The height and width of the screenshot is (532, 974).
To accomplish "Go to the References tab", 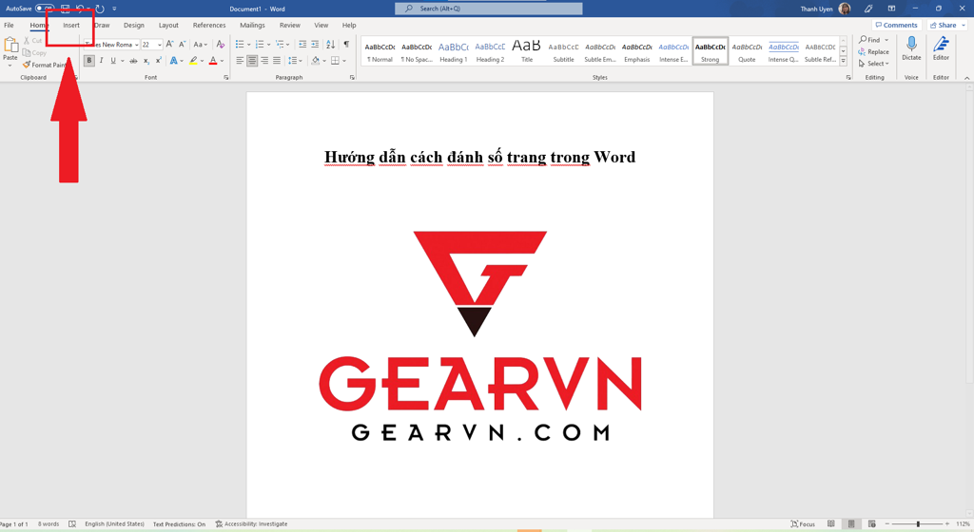I will tap(209, 26).
